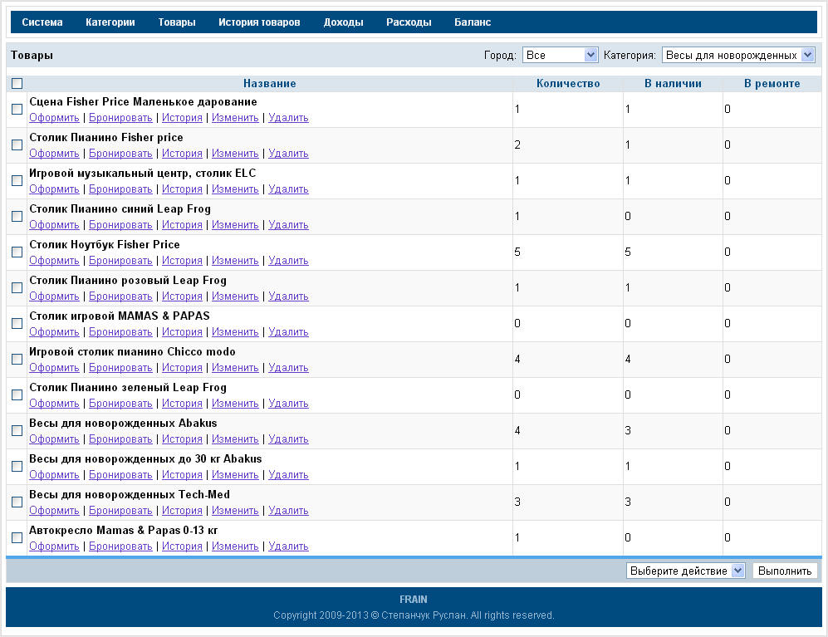Open the Баланс section

pos(473,22)
